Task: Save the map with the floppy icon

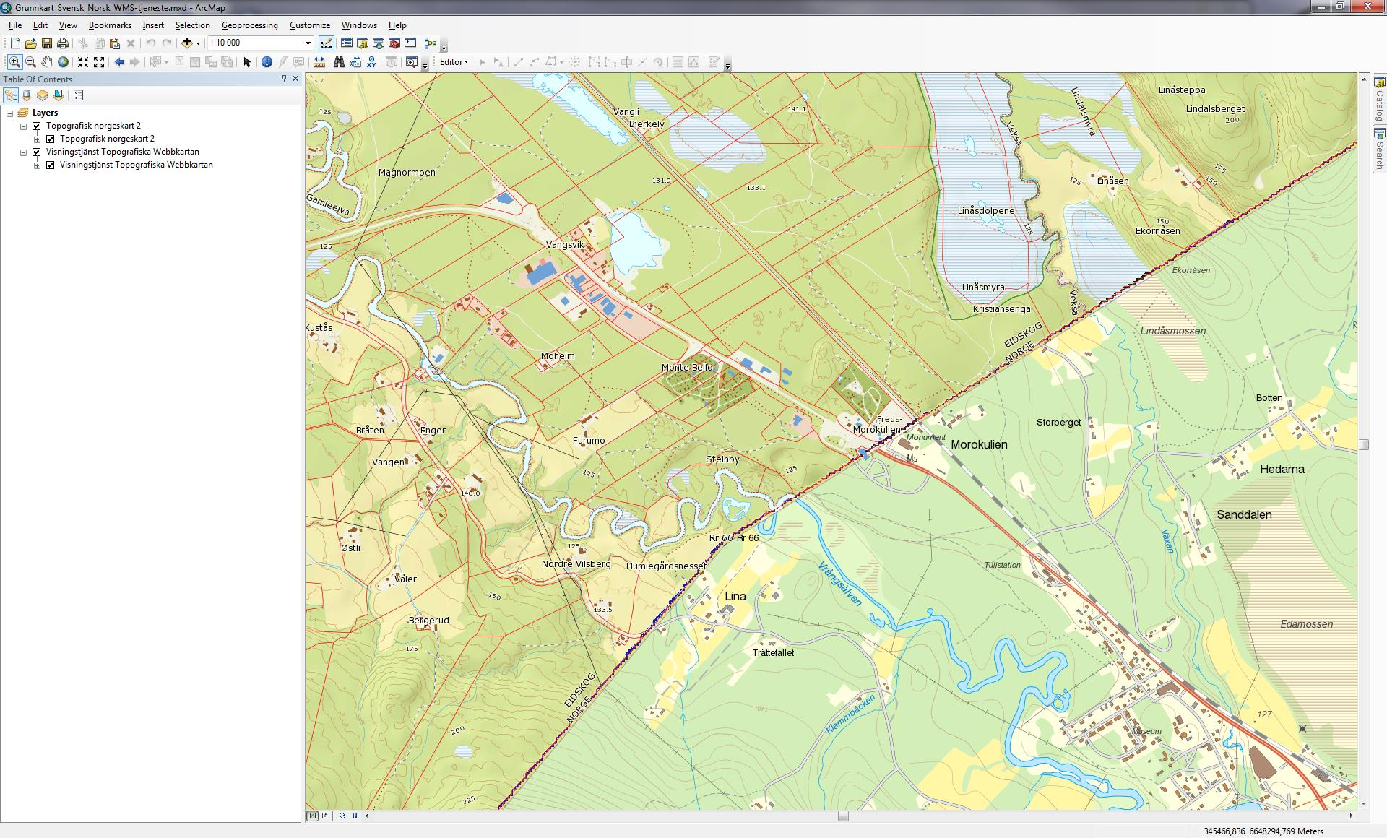Action: tap(46, 43)
